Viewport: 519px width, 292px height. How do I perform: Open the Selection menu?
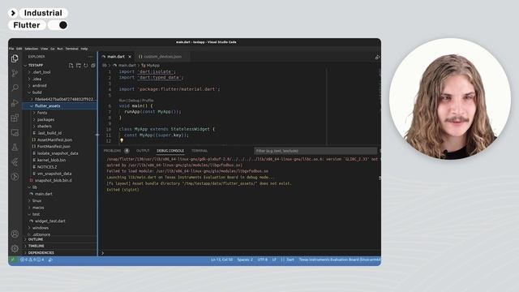[31, 49]
